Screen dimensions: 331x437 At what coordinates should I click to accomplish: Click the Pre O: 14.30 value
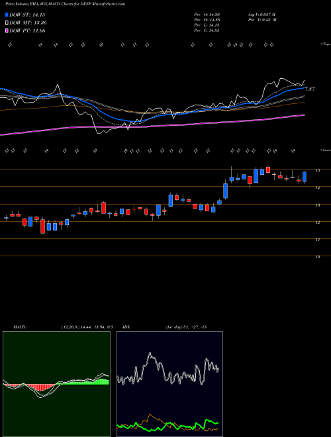click(x=207, y=15)
